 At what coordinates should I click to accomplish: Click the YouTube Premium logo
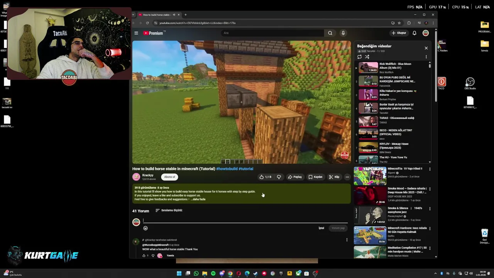(153, 33)
